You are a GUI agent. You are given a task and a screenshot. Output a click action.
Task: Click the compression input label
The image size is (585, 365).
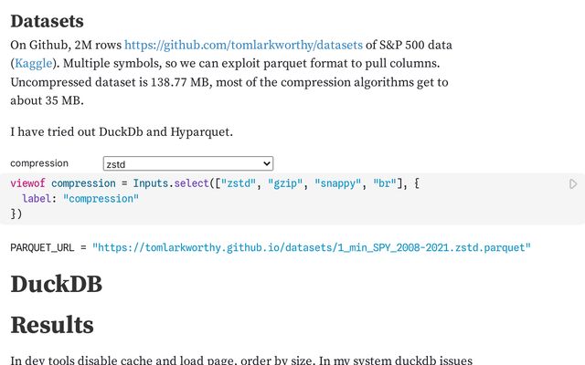39,163
